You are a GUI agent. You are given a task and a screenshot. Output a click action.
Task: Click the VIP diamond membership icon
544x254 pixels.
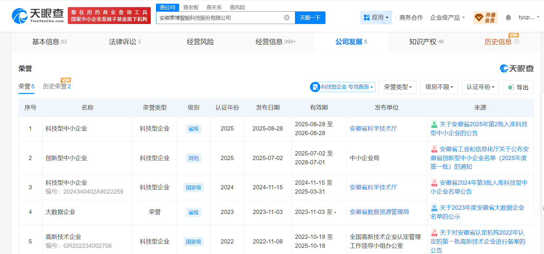(479, 18)
